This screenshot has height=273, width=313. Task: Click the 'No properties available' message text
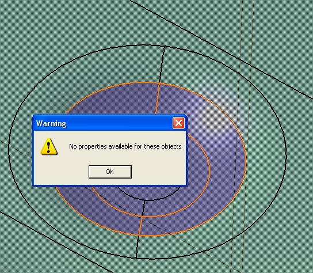point(125,146)
